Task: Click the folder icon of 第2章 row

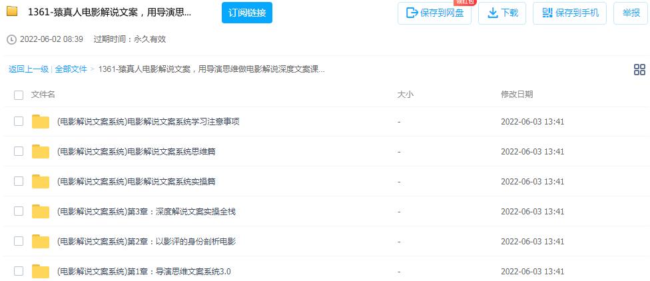Action: pyautogui.click(x=41, y=241)
